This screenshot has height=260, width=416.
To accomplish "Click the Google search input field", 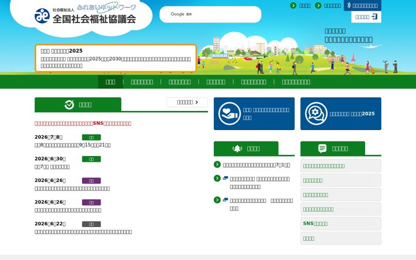I will pos(210,14).
